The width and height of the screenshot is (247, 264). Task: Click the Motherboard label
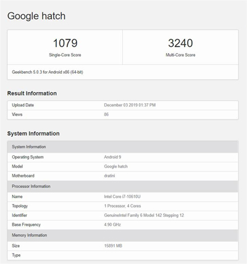(x=23, y=176)
